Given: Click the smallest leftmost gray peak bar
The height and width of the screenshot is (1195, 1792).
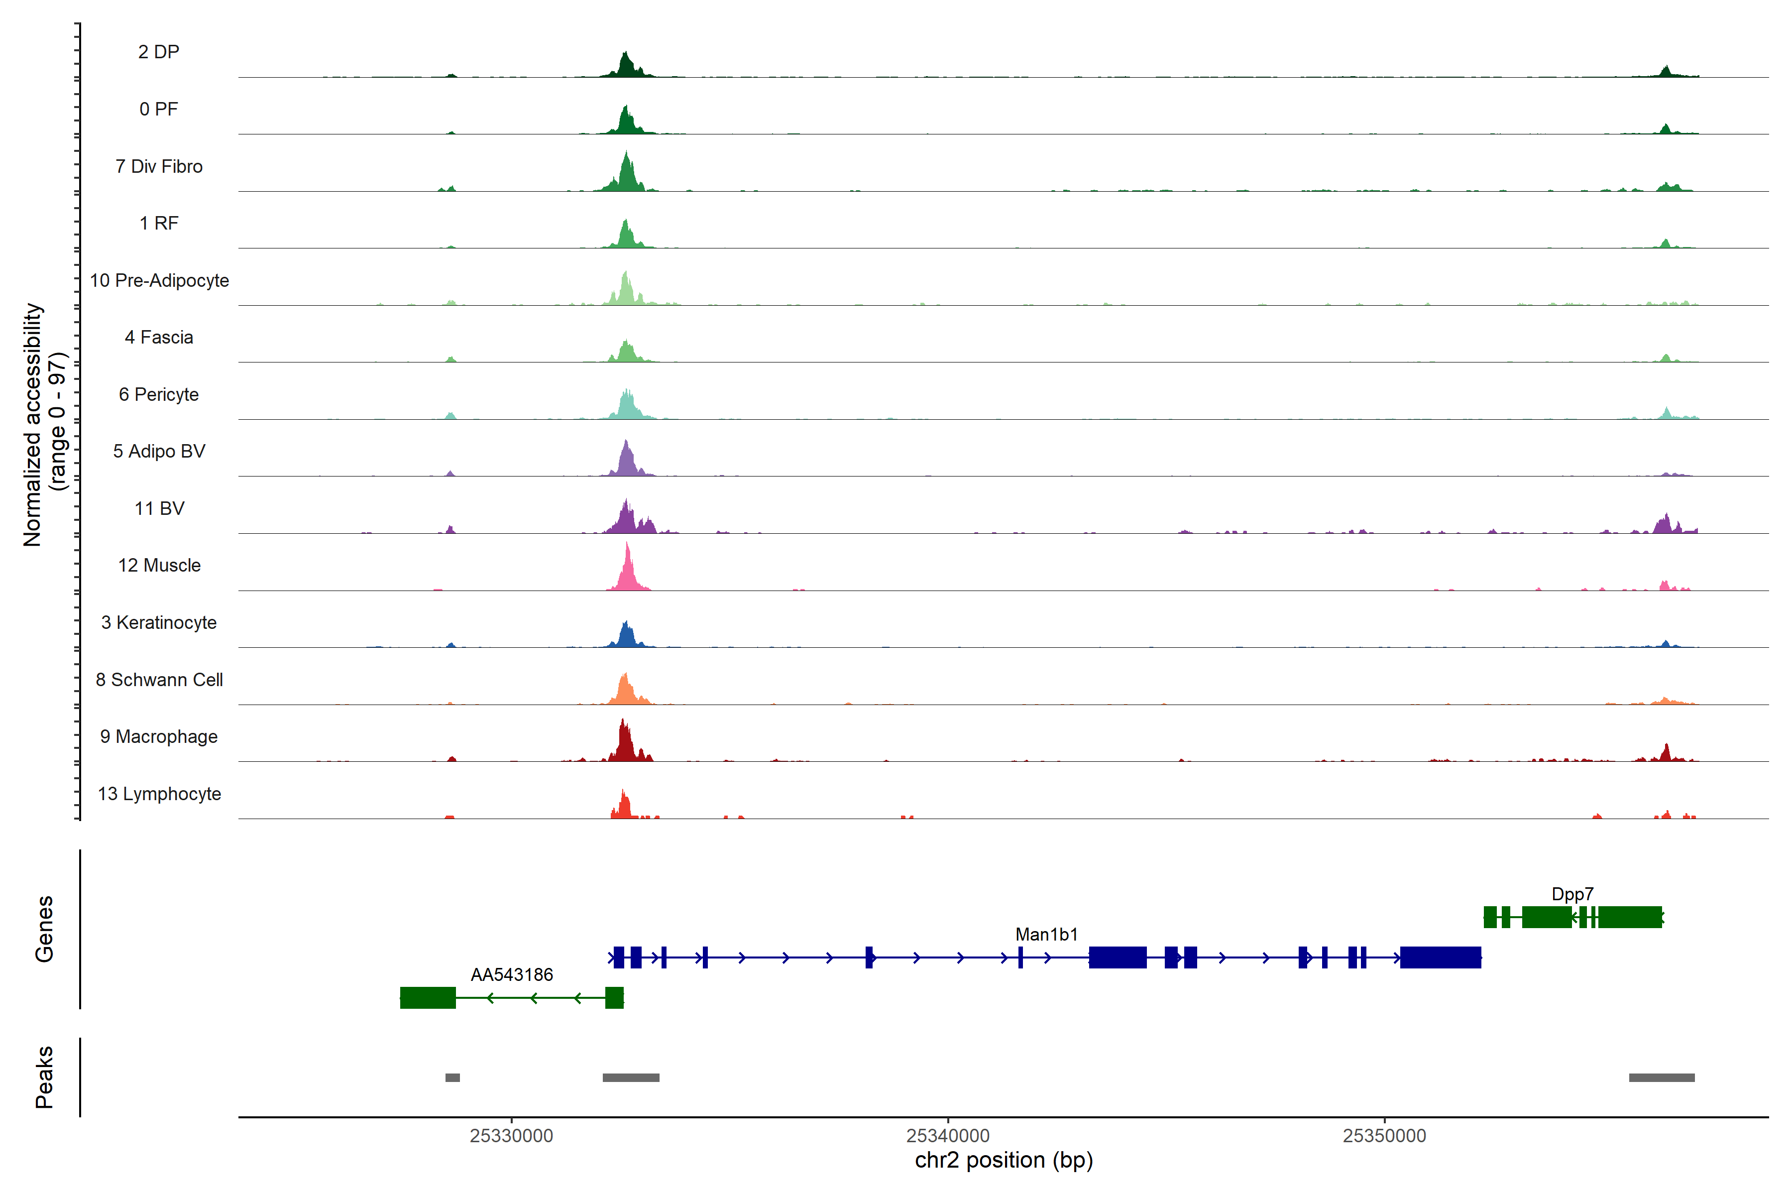Looking at the screenshot, I should pos(452,1077).
